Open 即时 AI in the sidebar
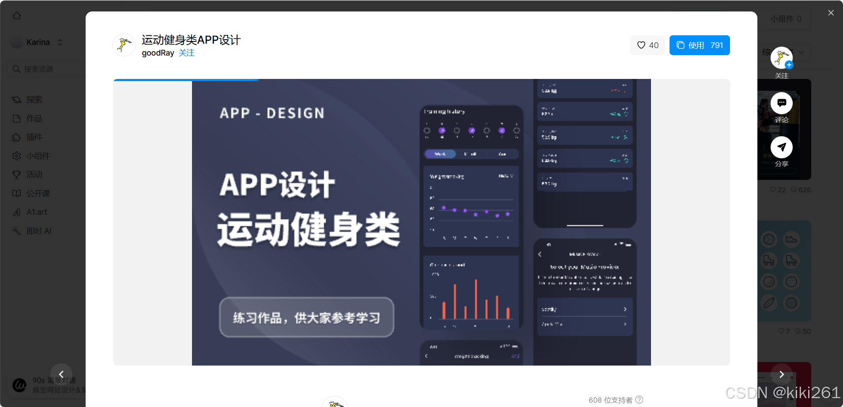Image resolution: width=843 pixels, height=407 pixels. pyautogui.click(x=39, y=231)
